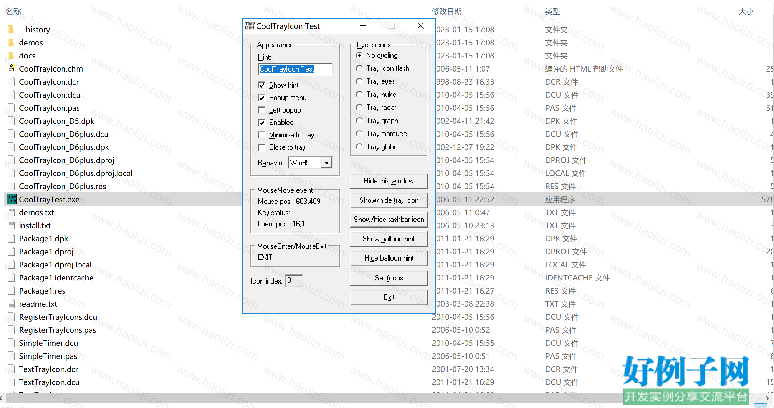
Task: Select Tray radar radio button
Action: pyautogui.click(x=359, y=108)
